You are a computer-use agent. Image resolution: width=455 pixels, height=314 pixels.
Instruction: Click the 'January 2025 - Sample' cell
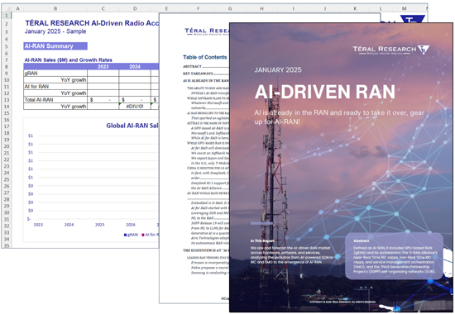[55, 31]
